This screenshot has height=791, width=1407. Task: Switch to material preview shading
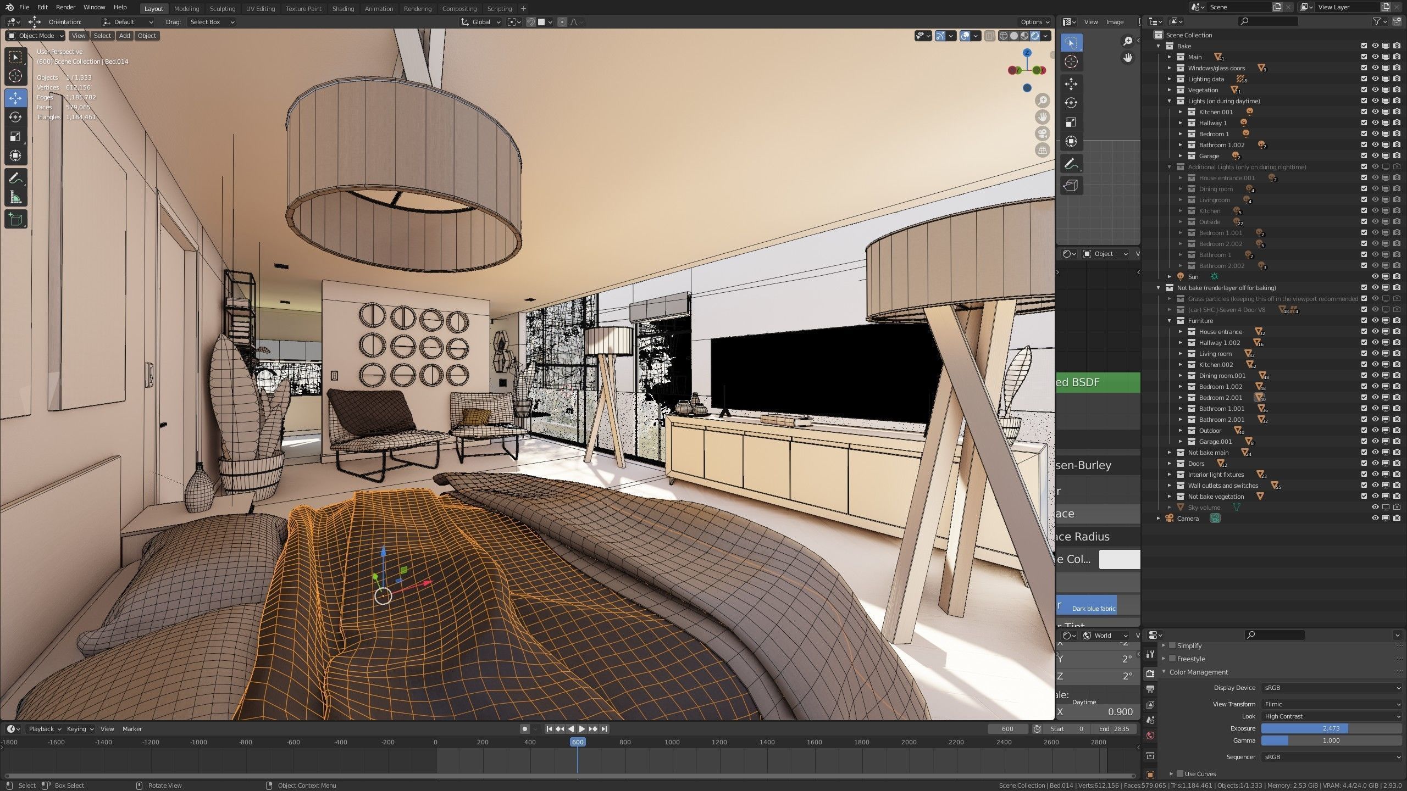pyautogui.click(x=1024, y=36)
